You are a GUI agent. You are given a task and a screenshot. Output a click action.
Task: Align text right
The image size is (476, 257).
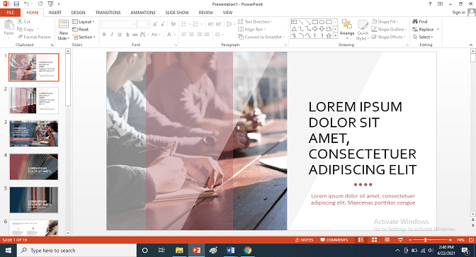(199, 34)
